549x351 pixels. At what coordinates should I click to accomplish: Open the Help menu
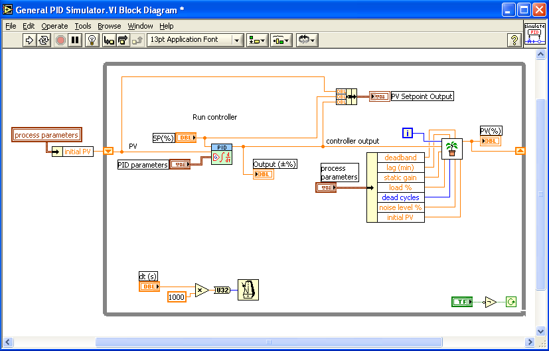(167, 26)
